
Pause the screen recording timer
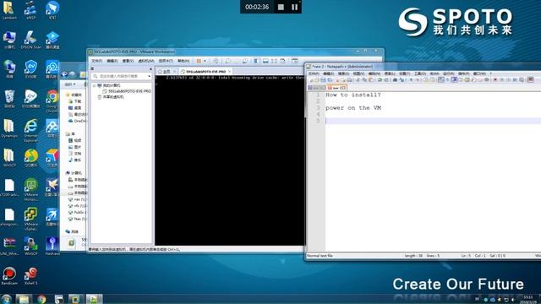(x=294, y=7)
